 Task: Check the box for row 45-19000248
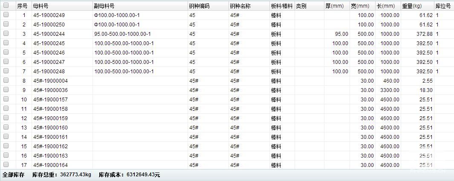click(6, 71)
